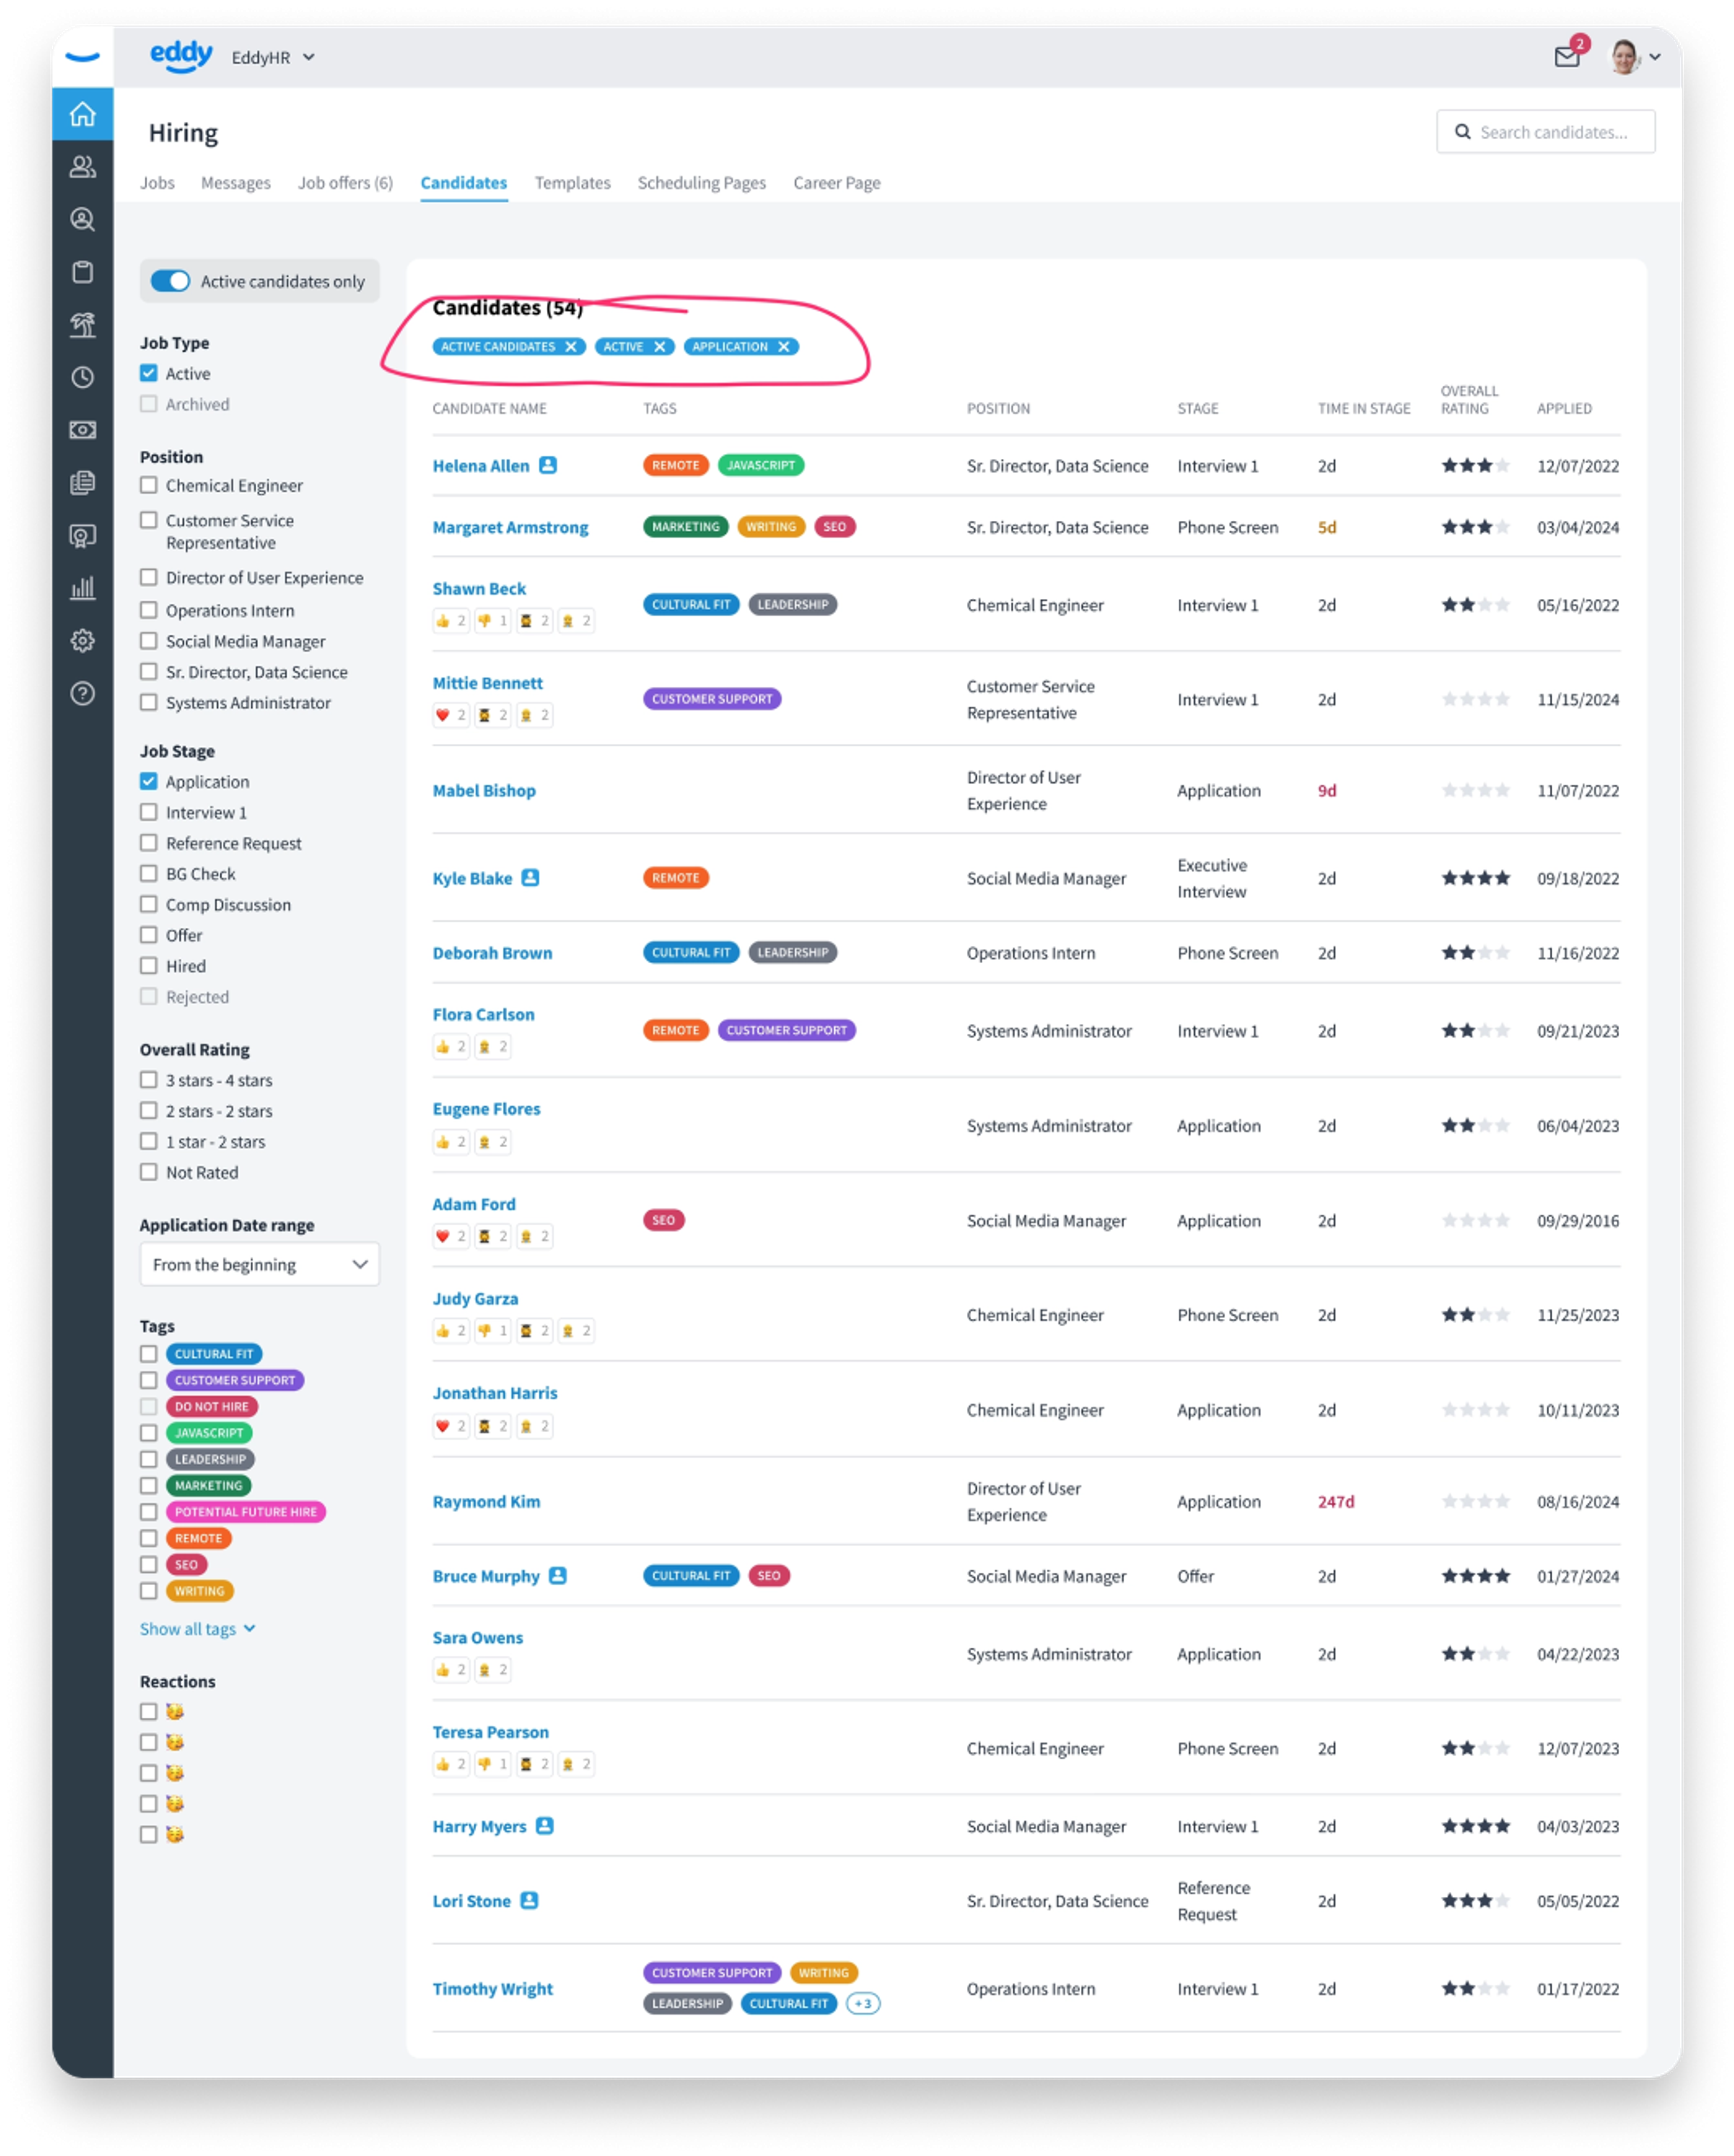Viewport: 1734px width, 2156px height.
Task: Check the Chemical Engineer position filter
Action: pyautogui.click(x=149, y=485)
